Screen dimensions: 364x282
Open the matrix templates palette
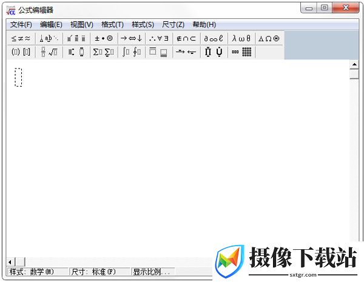coord(241,52)
